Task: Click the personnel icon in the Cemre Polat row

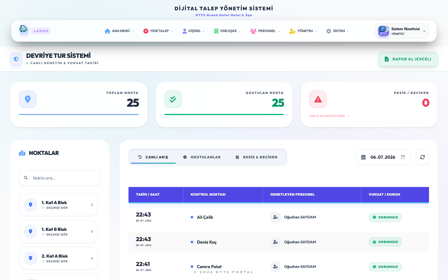Action: [275, 267]
